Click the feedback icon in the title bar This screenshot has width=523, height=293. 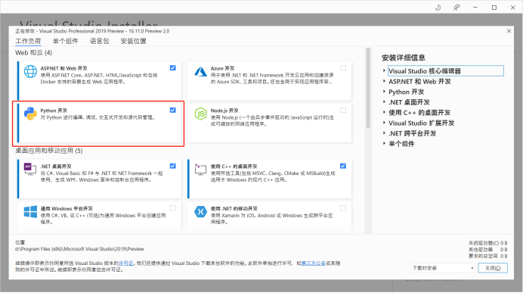456,8
